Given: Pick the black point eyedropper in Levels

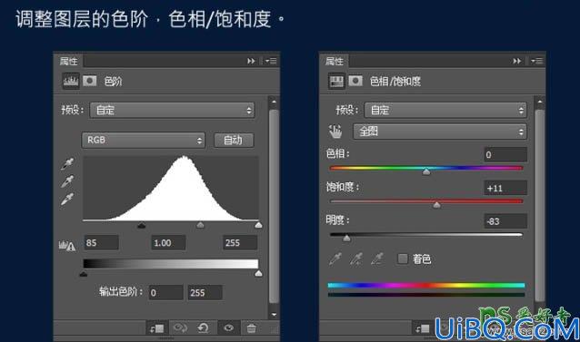Looking at the screenshot, I should 67,164.
